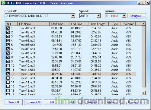Open the CD-ROM drive dropdown
The width and height of the screenshot is (151, 110).
click(x=73, y=16)
